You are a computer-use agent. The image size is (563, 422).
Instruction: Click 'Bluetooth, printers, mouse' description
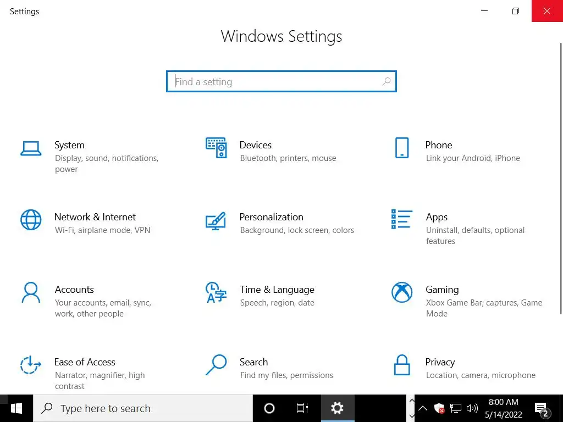coord(288,158)
